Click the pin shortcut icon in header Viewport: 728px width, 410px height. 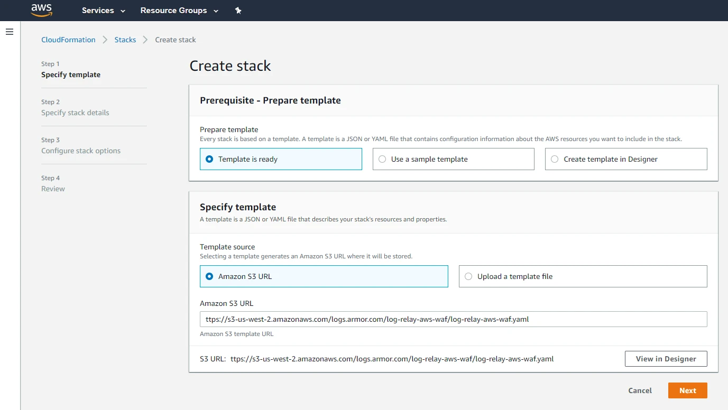pyautogui.click(x=238, y=11)
